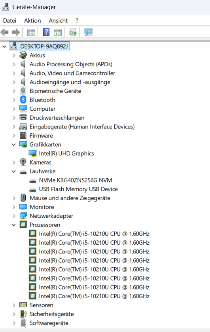Image resolution: width=210 pixels, height=332 pixels.
Task: Click the Sicherheitsgeräte key icon
Action: pyautogui.click(x=23, y=314)
